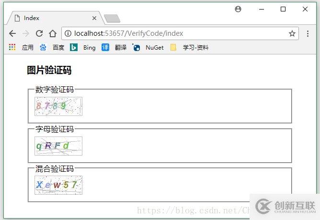Click the 字母验证码 captcha image
The width and height of the screenshot is (320, 220).
[58, 146]
